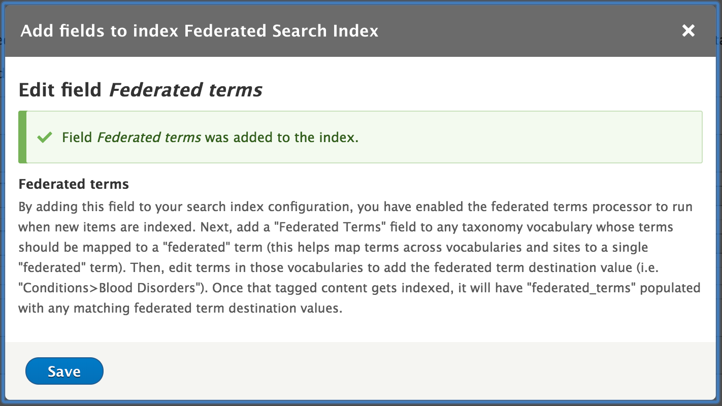Click the 'Edit field' heading text
Screen dimensions: 722x406
pos(60,90)
